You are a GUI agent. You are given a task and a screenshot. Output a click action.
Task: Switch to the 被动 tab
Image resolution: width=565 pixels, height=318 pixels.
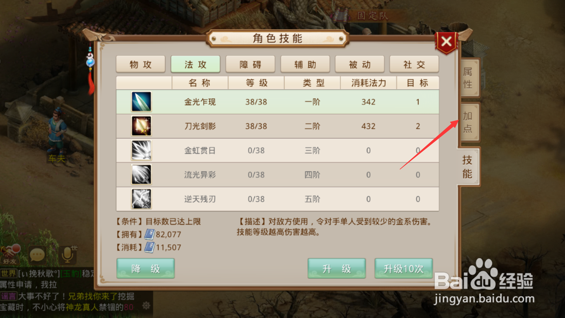click(360, 64)
